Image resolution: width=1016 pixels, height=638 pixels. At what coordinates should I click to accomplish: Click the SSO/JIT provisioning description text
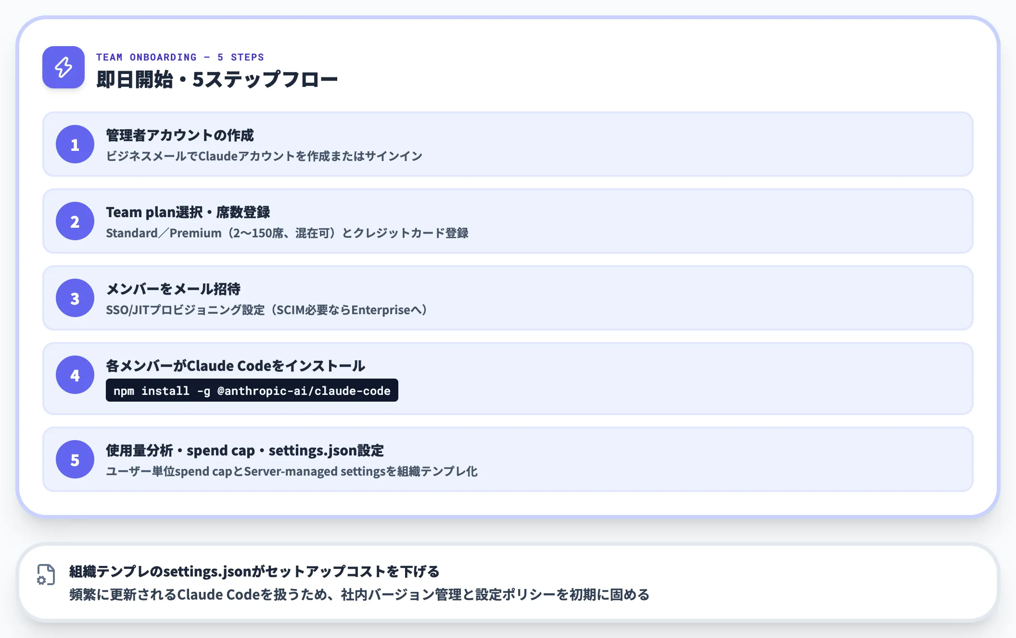(x=267, y=310)
